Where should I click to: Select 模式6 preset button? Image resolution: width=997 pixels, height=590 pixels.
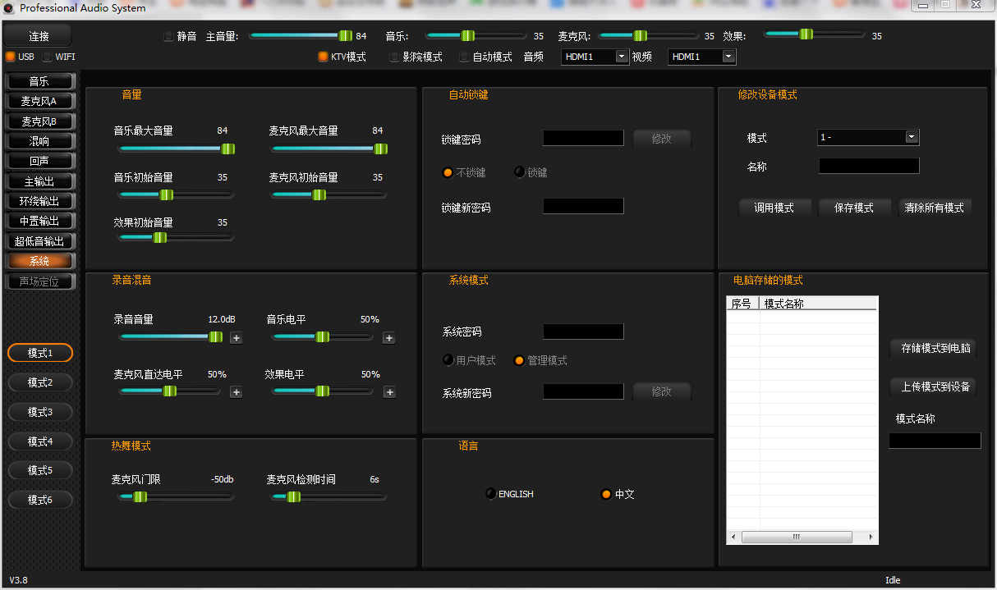pyautogui.click(x=40, y=500)
